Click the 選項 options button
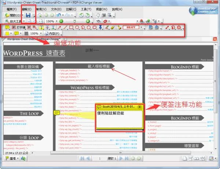This screenshot has height=169, width=220. point(12,158)
